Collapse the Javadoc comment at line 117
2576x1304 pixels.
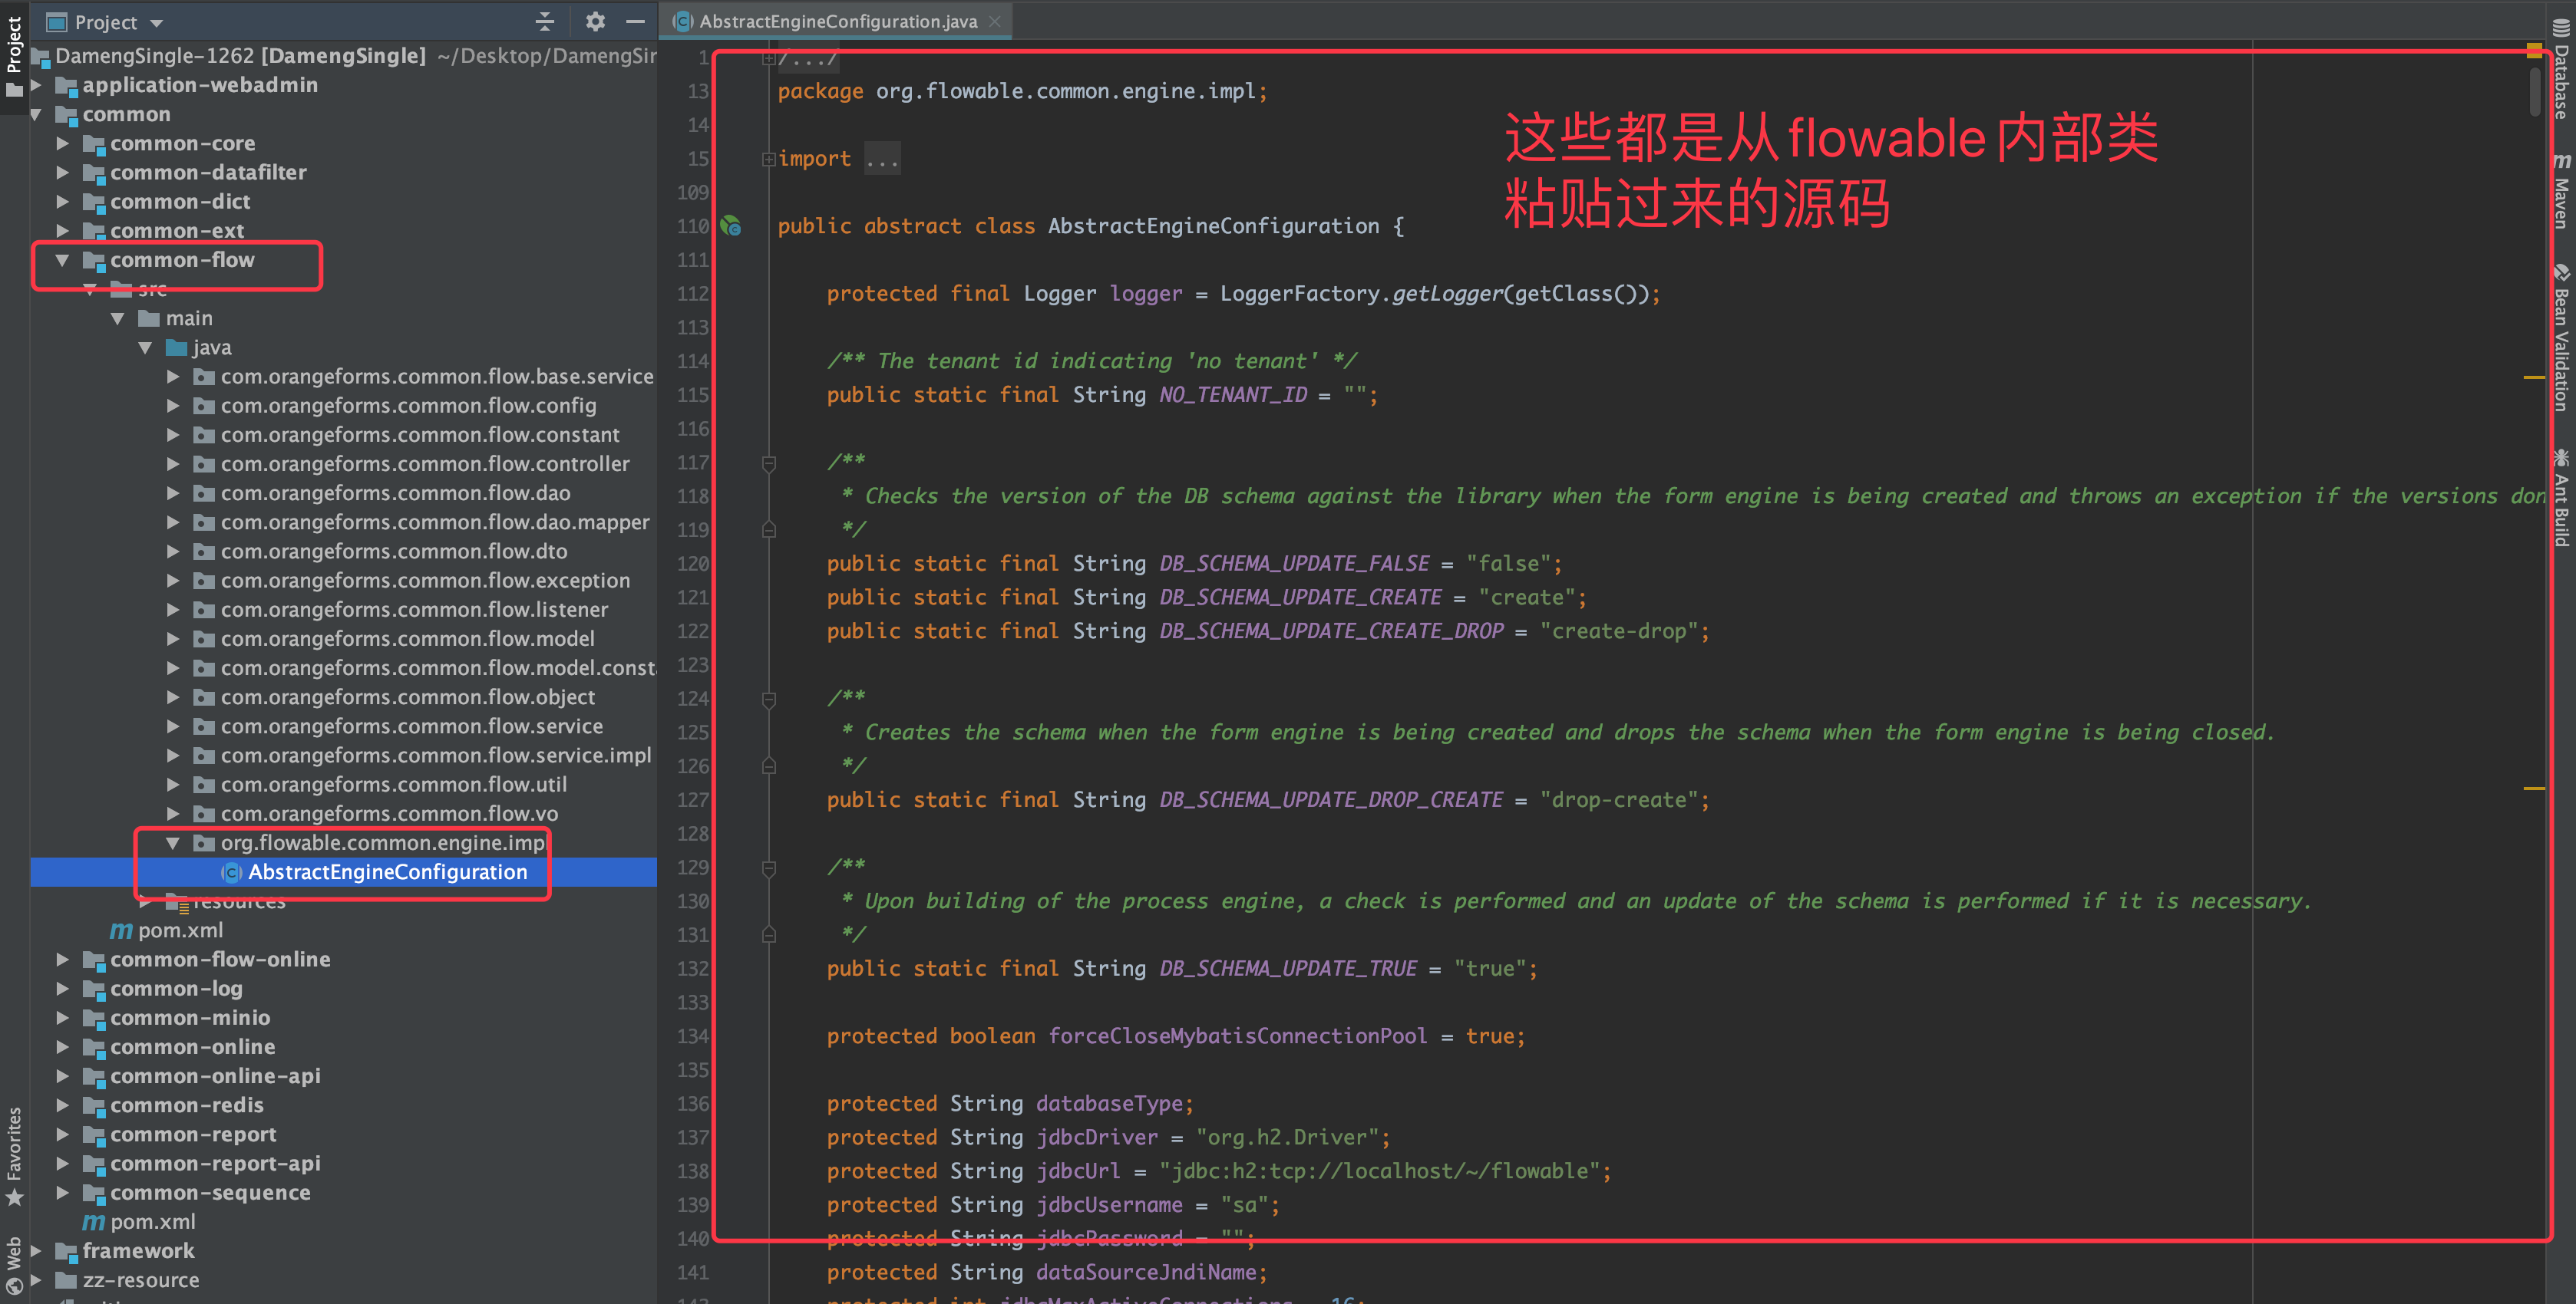pyautogui.click(x=768, y=463)
